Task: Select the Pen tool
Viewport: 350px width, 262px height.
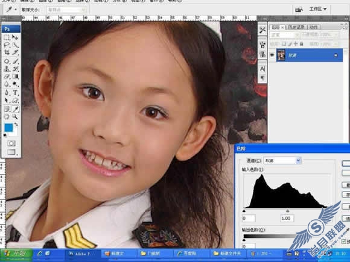Action: [7, 93]
